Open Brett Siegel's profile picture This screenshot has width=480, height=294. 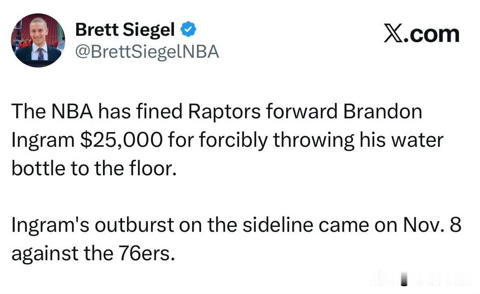[x=38, y=41]
